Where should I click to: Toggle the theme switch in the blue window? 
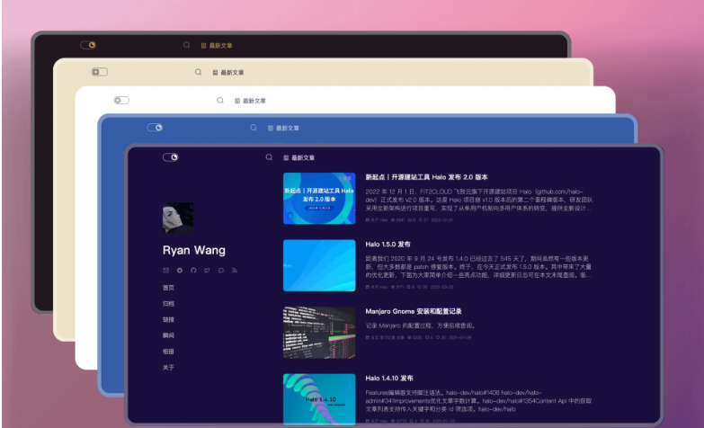(x=155, y=128)
